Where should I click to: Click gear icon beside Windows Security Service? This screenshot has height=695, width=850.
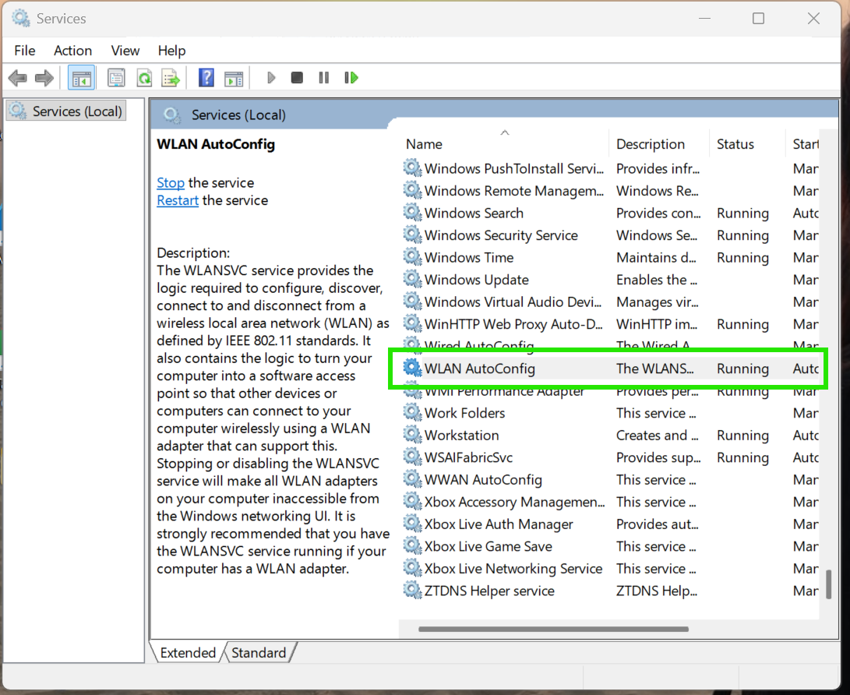412,235
